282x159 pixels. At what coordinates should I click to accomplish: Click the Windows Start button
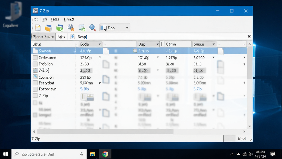tap(6, 154)
